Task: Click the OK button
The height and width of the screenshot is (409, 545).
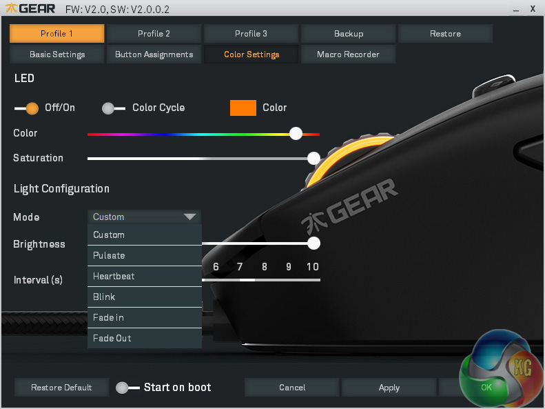Action: tap(486, 388)
